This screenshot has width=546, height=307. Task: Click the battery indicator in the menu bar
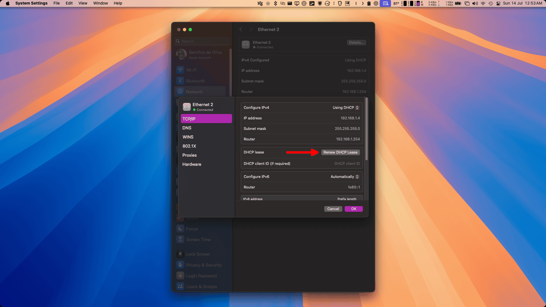coord(458,3)
